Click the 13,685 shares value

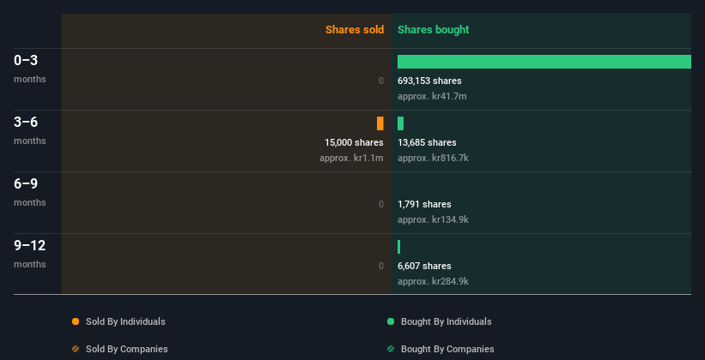click(427, 142)
